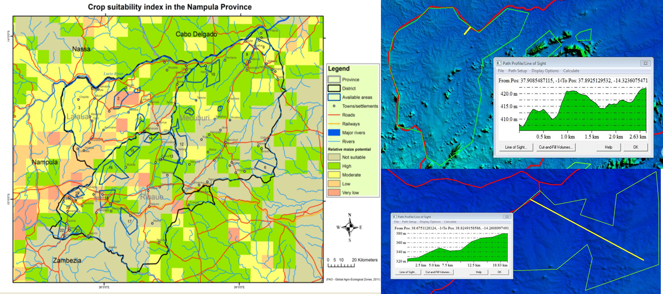Image resolution: width=663 pixels, height=294 pixels.
Task: Open Path Setup menu in upper dialog
Action: [x=518, y=71]
